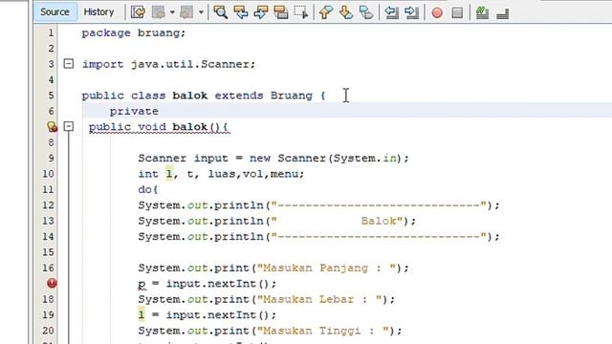Click the string 'Balok' on line 13
Image resolution: width=612 pixels, height=344 pixels.
click(379, 221)
